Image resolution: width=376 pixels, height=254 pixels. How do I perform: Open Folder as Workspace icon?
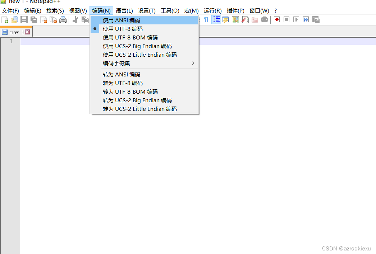pos(255,20)
